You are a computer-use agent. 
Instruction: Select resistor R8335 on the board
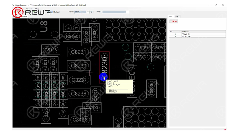click(72, 28)
